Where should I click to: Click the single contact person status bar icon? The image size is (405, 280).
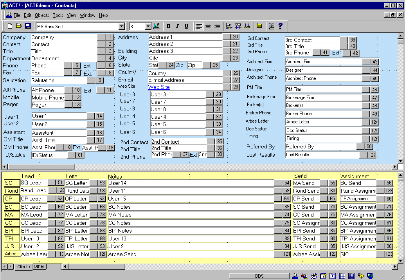[295, 276]
